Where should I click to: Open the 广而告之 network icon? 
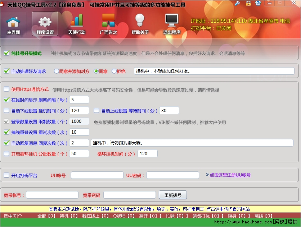(x=108, y=24)
